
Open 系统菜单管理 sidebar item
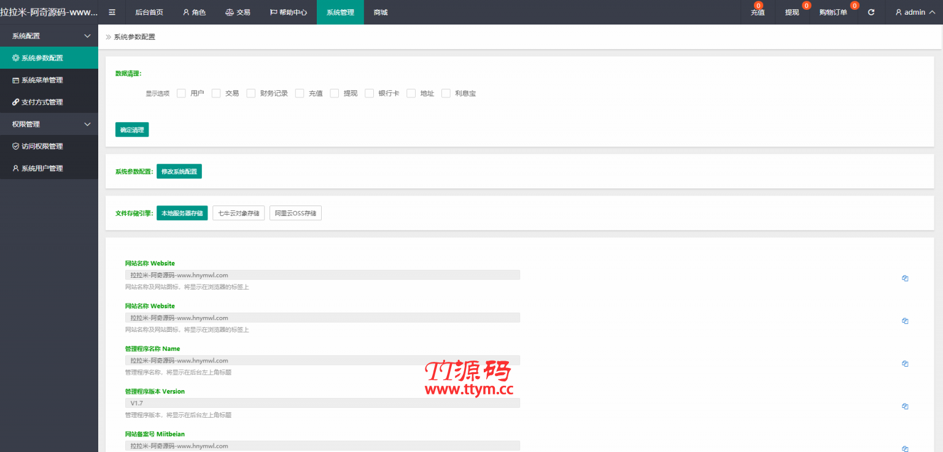click(49, 80)
